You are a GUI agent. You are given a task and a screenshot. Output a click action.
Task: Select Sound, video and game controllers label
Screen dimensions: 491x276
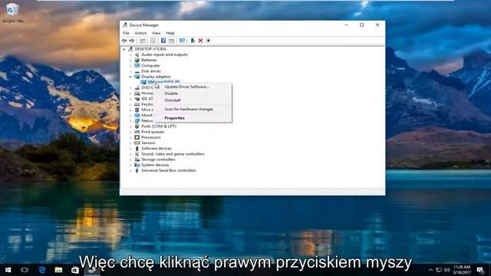[173, 154]
